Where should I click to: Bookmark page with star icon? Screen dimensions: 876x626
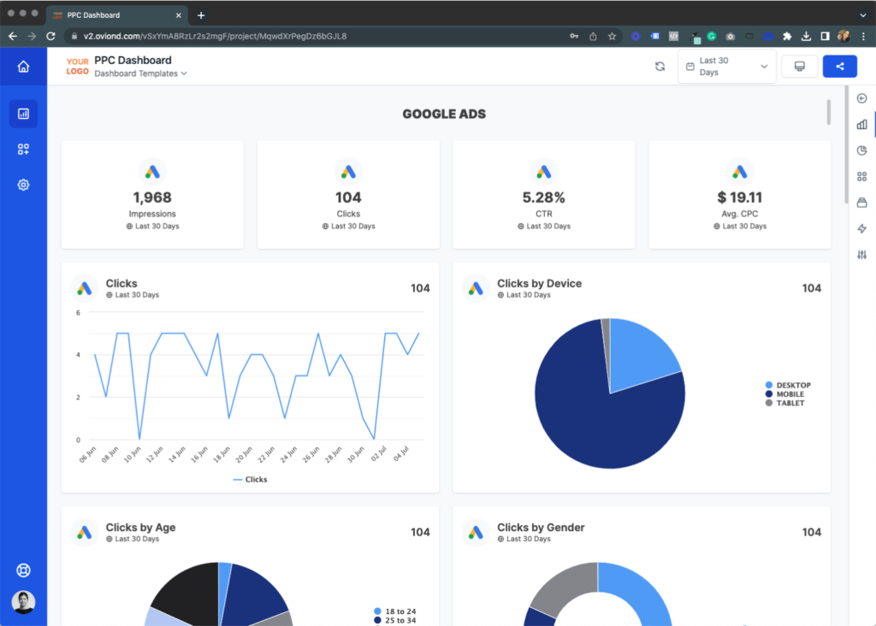[x=612, y=36]
